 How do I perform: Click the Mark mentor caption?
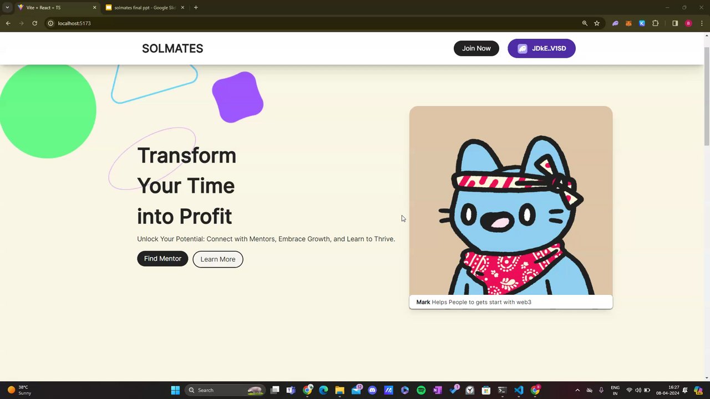[x=511, y=302]
